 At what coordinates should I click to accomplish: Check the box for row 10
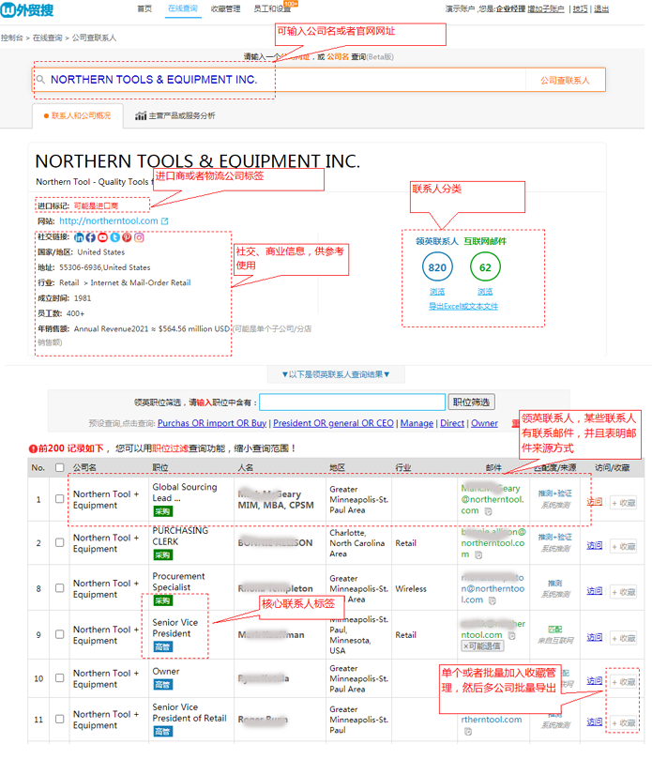59,678
